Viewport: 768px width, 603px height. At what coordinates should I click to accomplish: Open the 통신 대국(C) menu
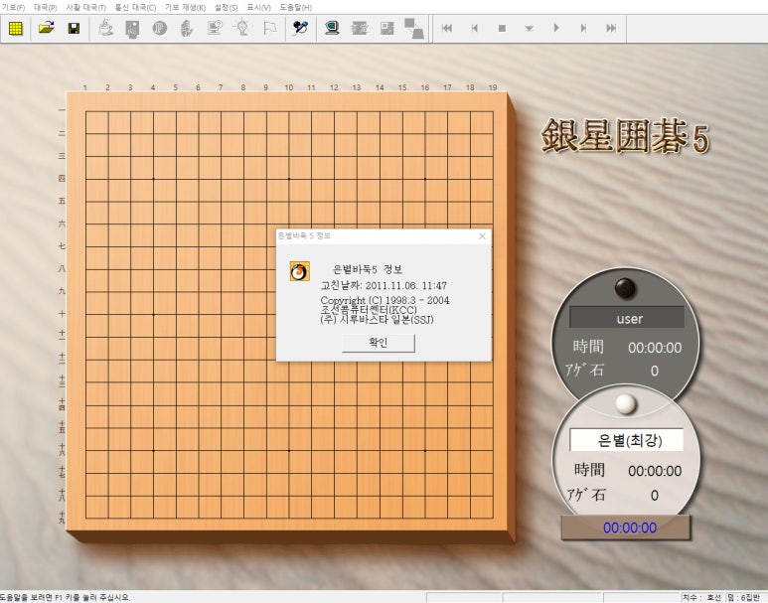[135, 7]
